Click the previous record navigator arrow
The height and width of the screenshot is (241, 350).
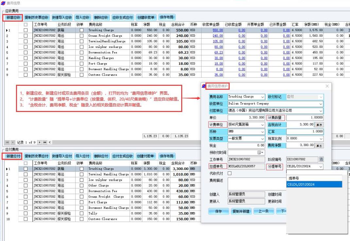pos(13,142)
